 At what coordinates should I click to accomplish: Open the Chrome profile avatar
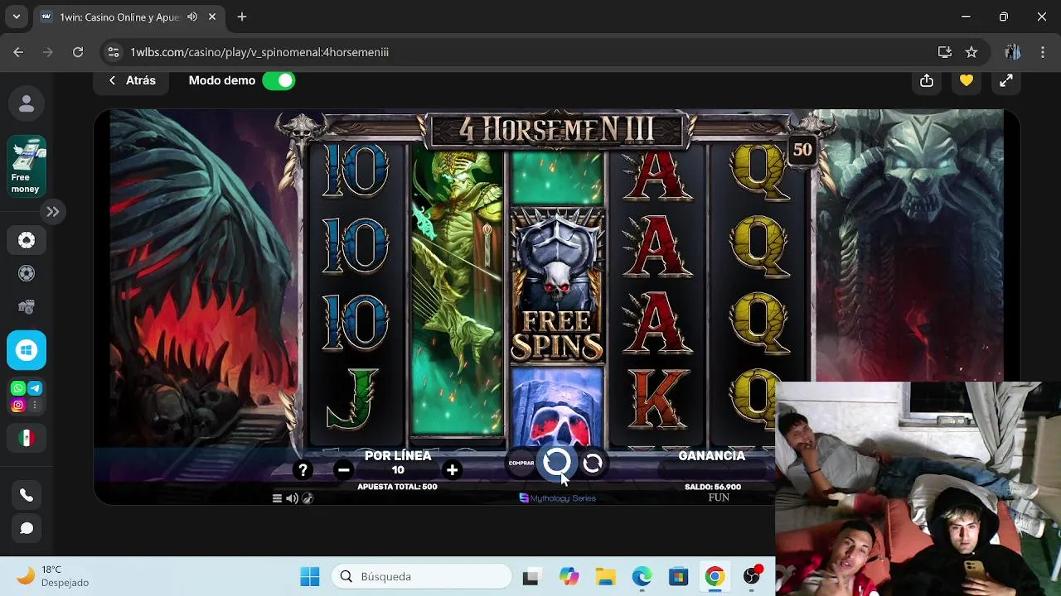point(1012,52)
